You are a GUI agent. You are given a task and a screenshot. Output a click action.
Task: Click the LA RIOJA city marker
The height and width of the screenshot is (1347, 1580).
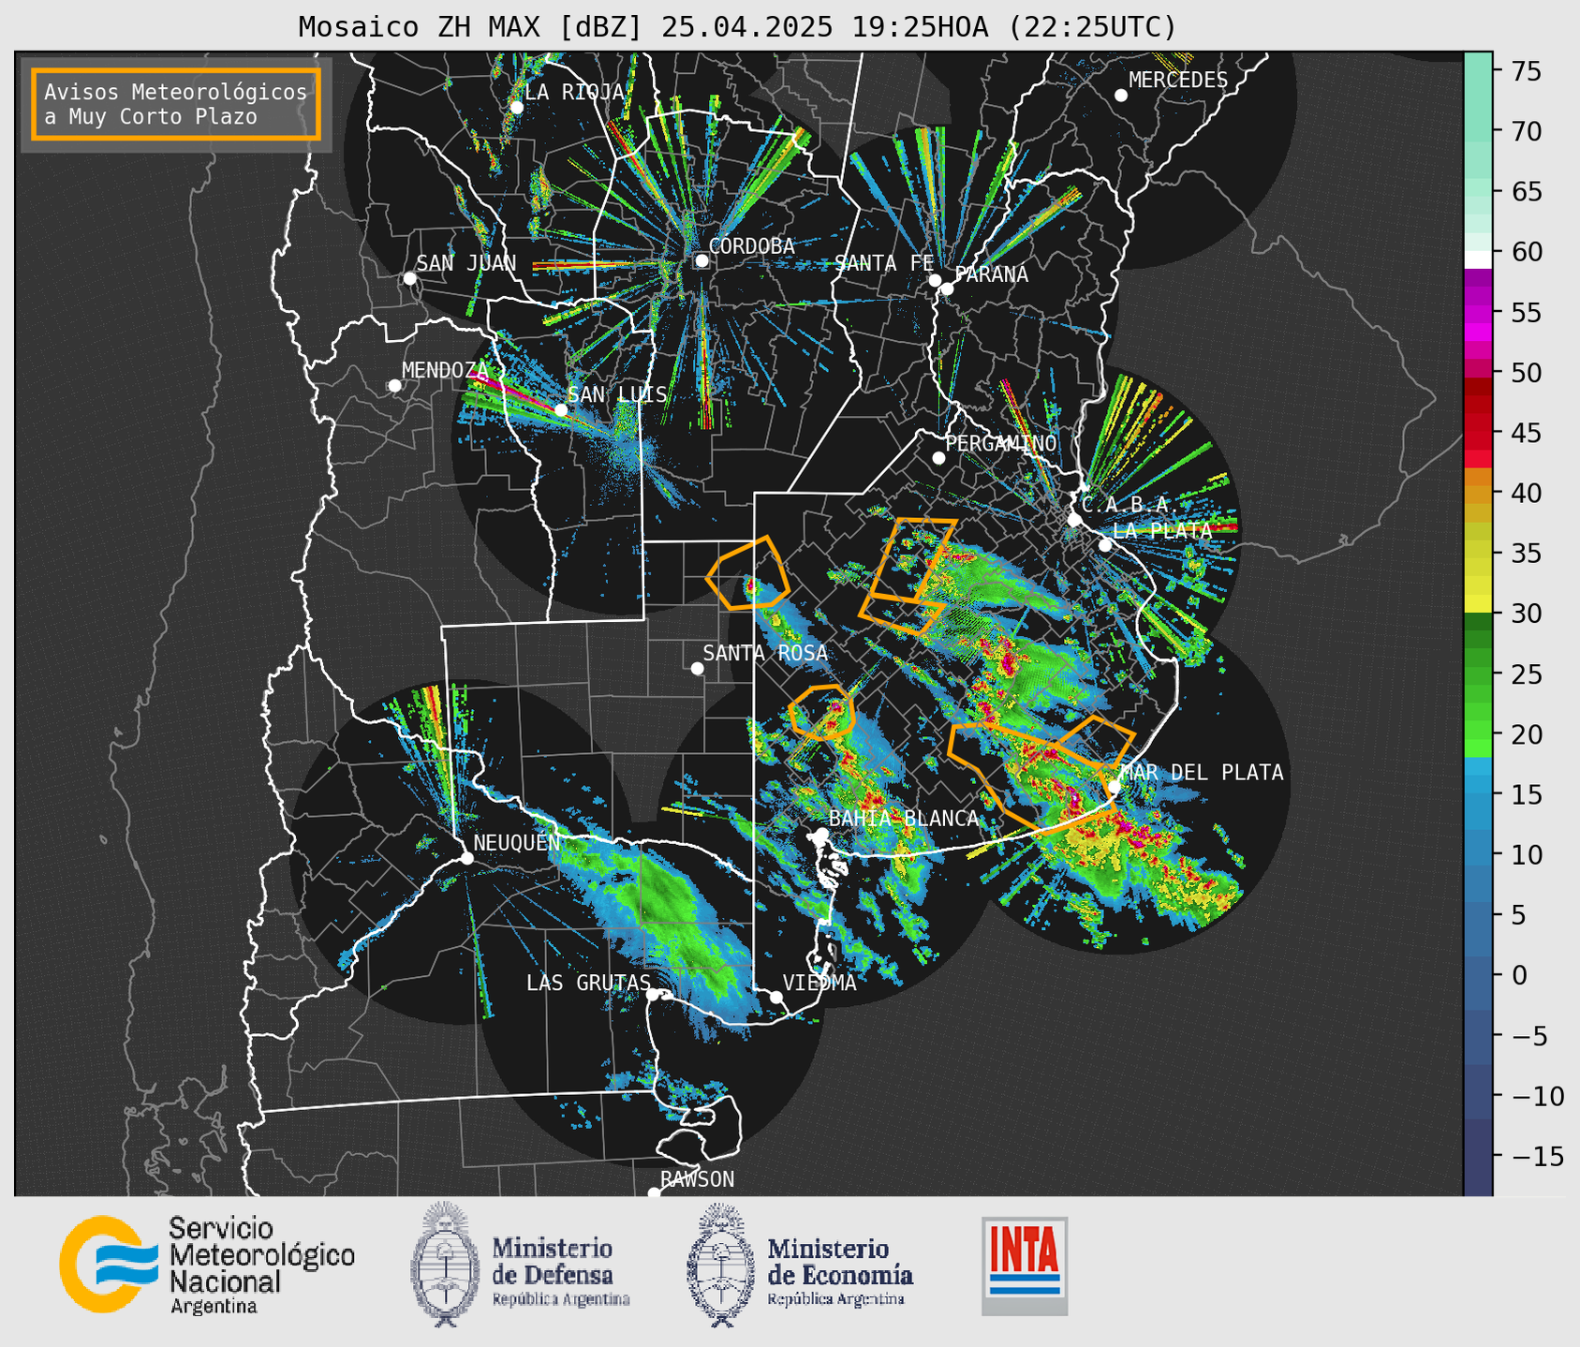[x=516, y=107]
